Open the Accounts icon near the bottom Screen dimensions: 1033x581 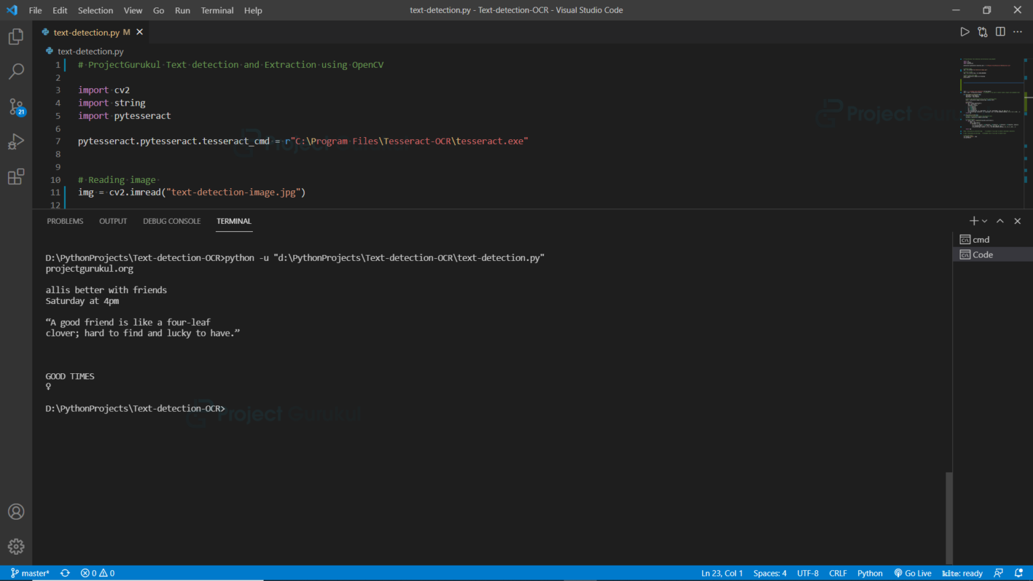pos(15,512)
